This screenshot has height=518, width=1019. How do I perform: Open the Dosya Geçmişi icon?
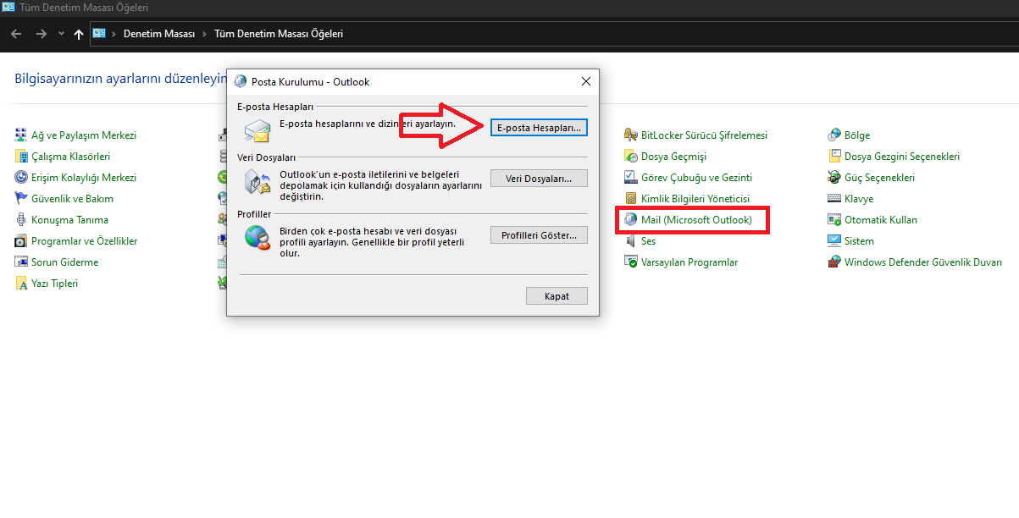pyautogui.click(x=630, y=157)
